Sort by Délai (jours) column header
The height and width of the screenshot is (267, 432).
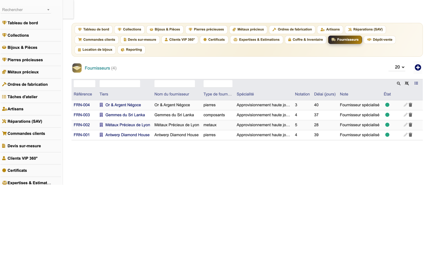[x=325, y=94]
